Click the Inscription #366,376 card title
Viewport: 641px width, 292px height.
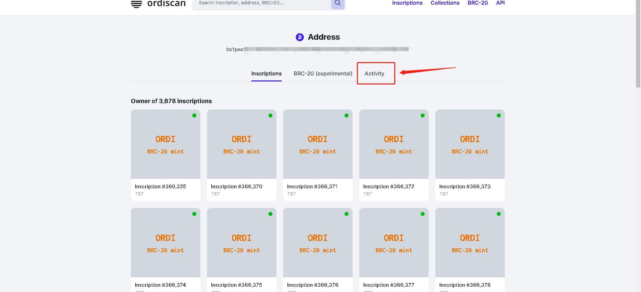pos(312,285)
